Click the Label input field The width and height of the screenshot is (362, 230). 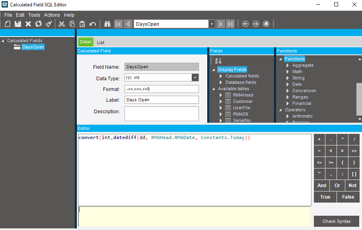pos(162,100)
